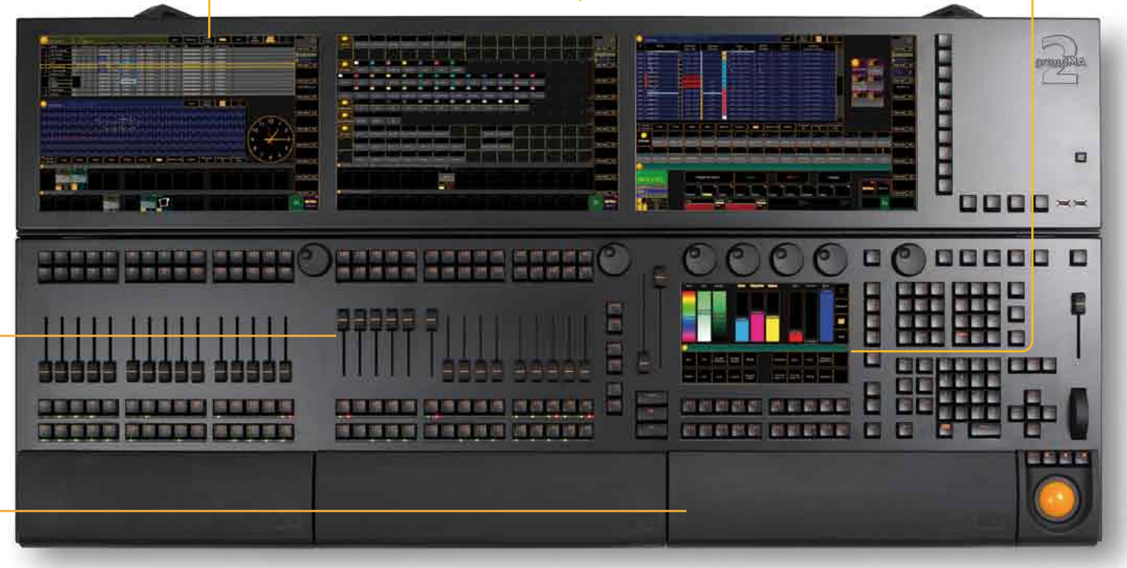The image size is (1127, 568).
Task: Click the grandMA2 logo
Action: [x=1061, y=61]
